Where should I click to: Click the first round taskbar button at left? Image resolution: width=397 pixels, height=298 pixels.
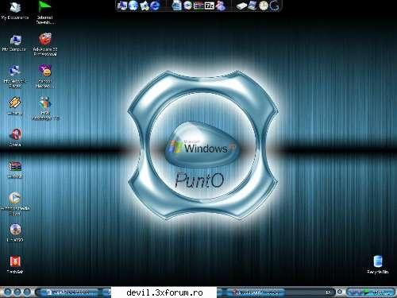tap(8, 292)
